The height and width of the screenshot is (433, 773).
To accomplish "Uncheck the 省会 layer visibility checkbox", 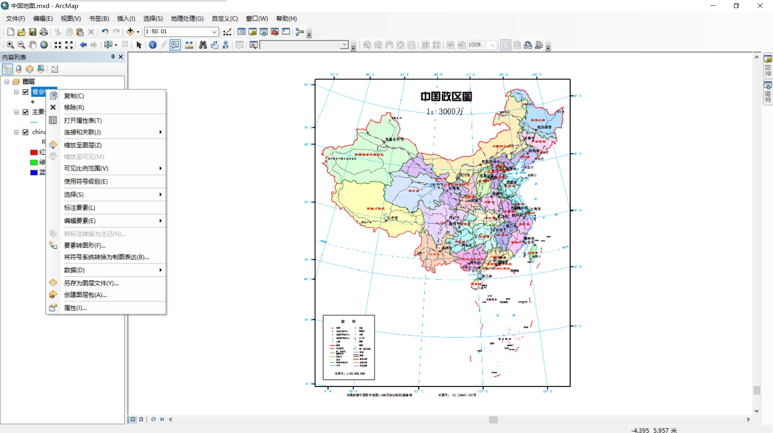I will pos(25,92).
